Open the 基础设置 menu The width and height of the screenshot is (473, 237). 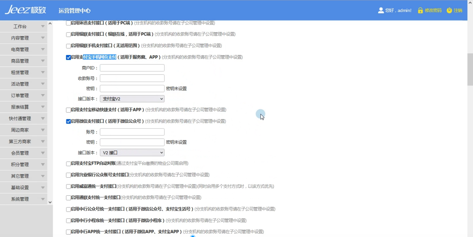(x=23, y=188)
